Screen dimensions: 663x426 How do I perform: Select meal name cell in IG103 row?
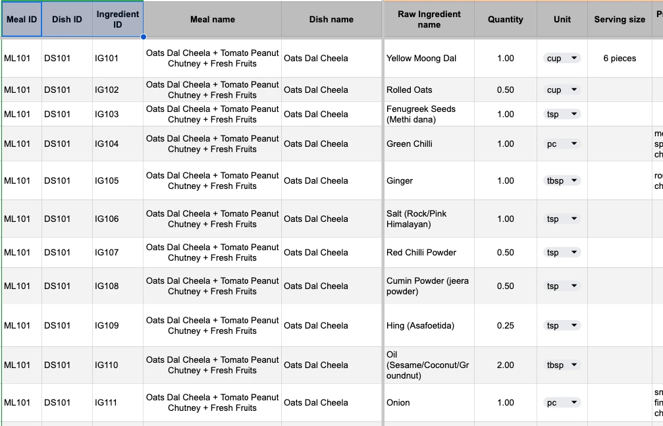click(x=212, y=114)
